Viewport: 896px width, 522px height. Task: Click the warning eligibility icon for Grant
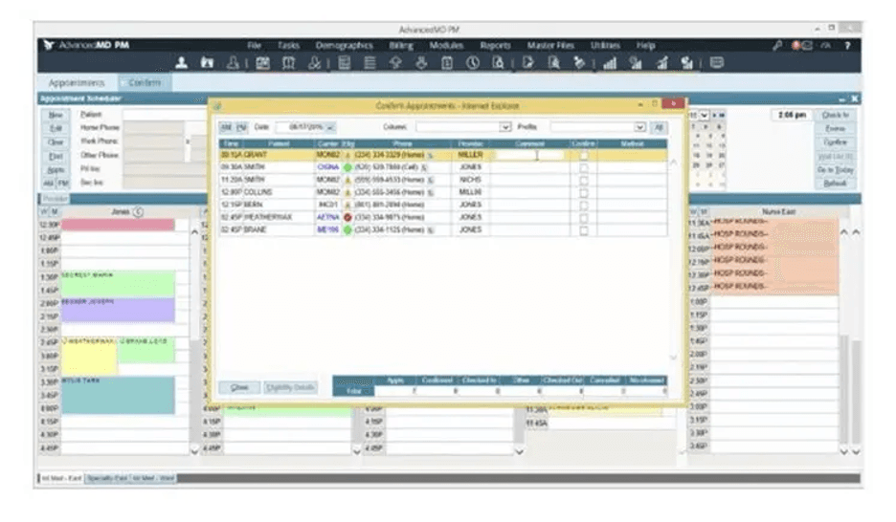(347, 155)
